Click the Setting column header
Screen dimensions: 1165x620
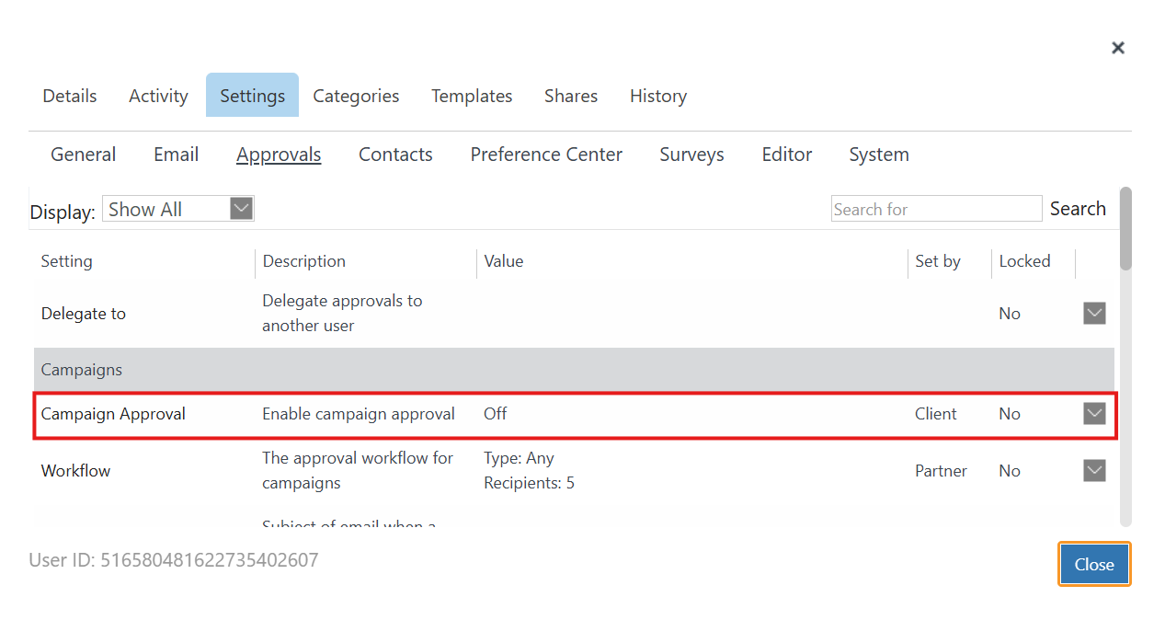click(x=66, y=261)
